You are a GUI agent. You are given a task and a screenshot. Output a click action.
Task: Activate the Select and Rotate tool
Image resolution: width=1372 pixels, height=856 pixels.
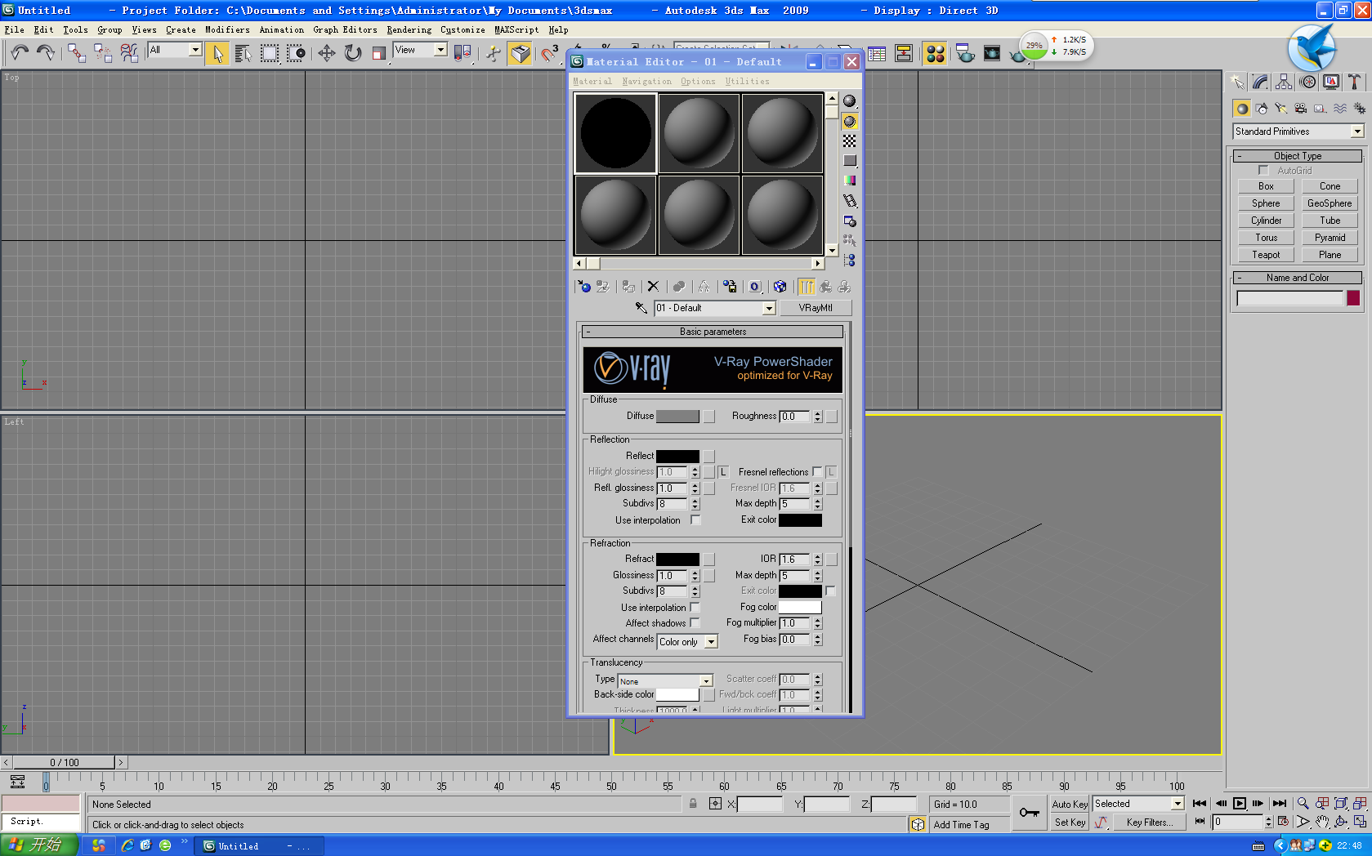click(352, 53)
